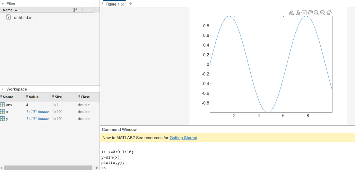Select untitled.m in the Files list
355x170 pixels.
[23, 18]
